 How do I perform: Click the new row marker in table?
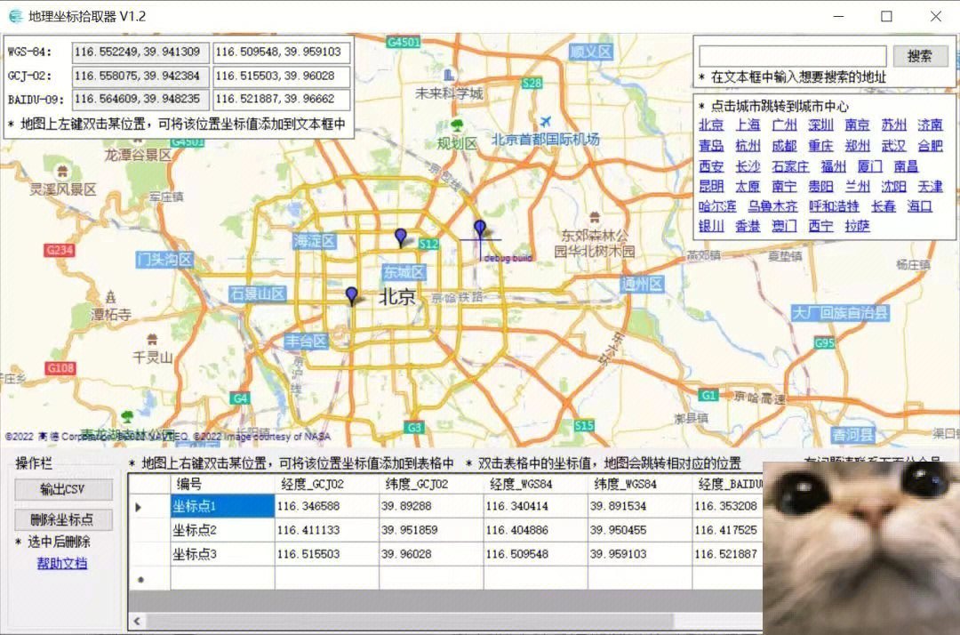[x=140, y=579]
